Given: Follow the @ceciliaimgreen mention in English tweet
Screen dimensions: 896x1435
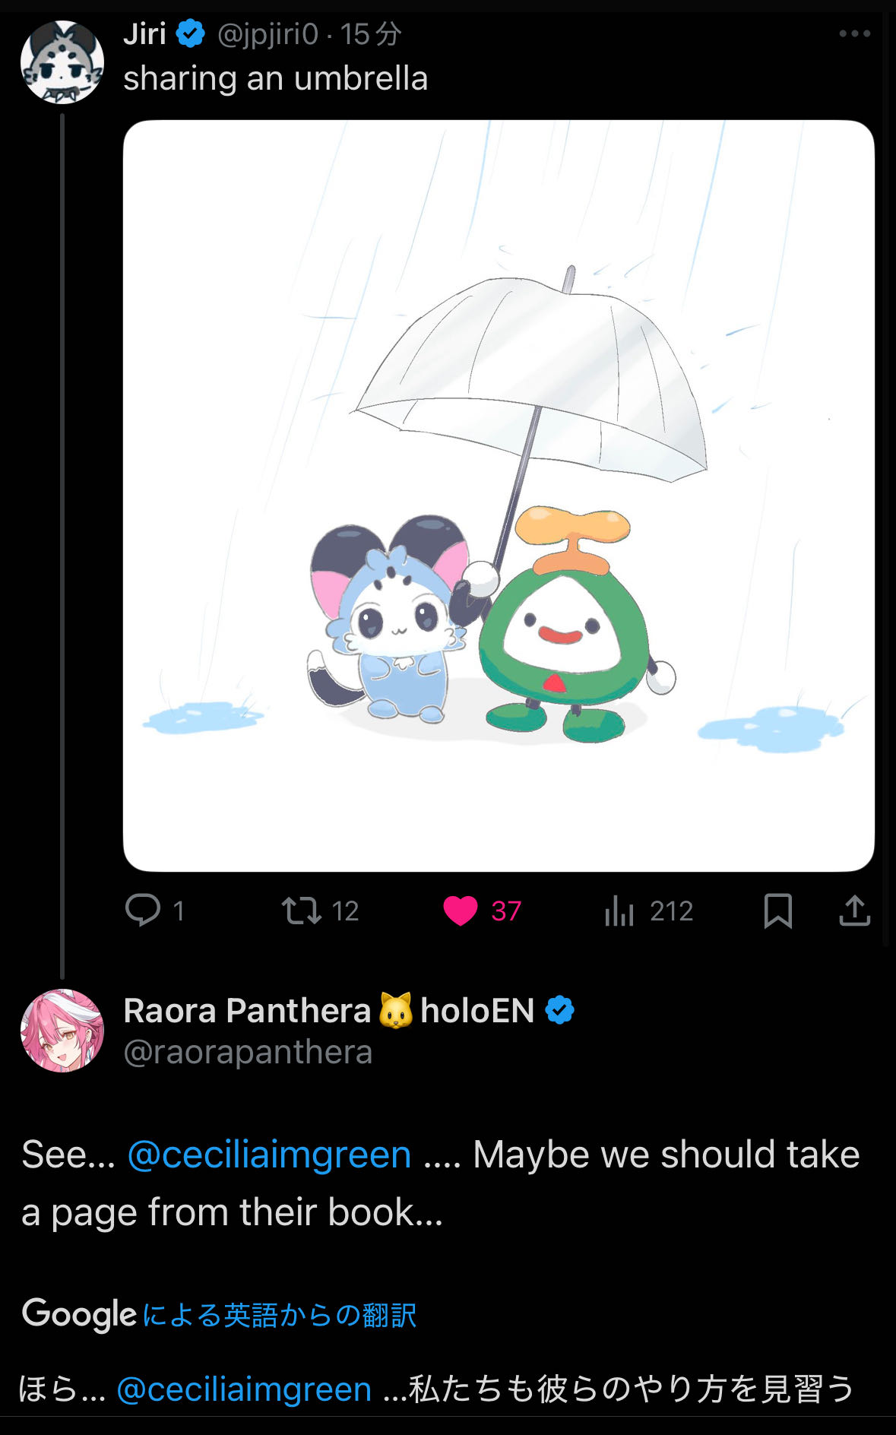Looking at the screenshot, I should click(269, 1155).
